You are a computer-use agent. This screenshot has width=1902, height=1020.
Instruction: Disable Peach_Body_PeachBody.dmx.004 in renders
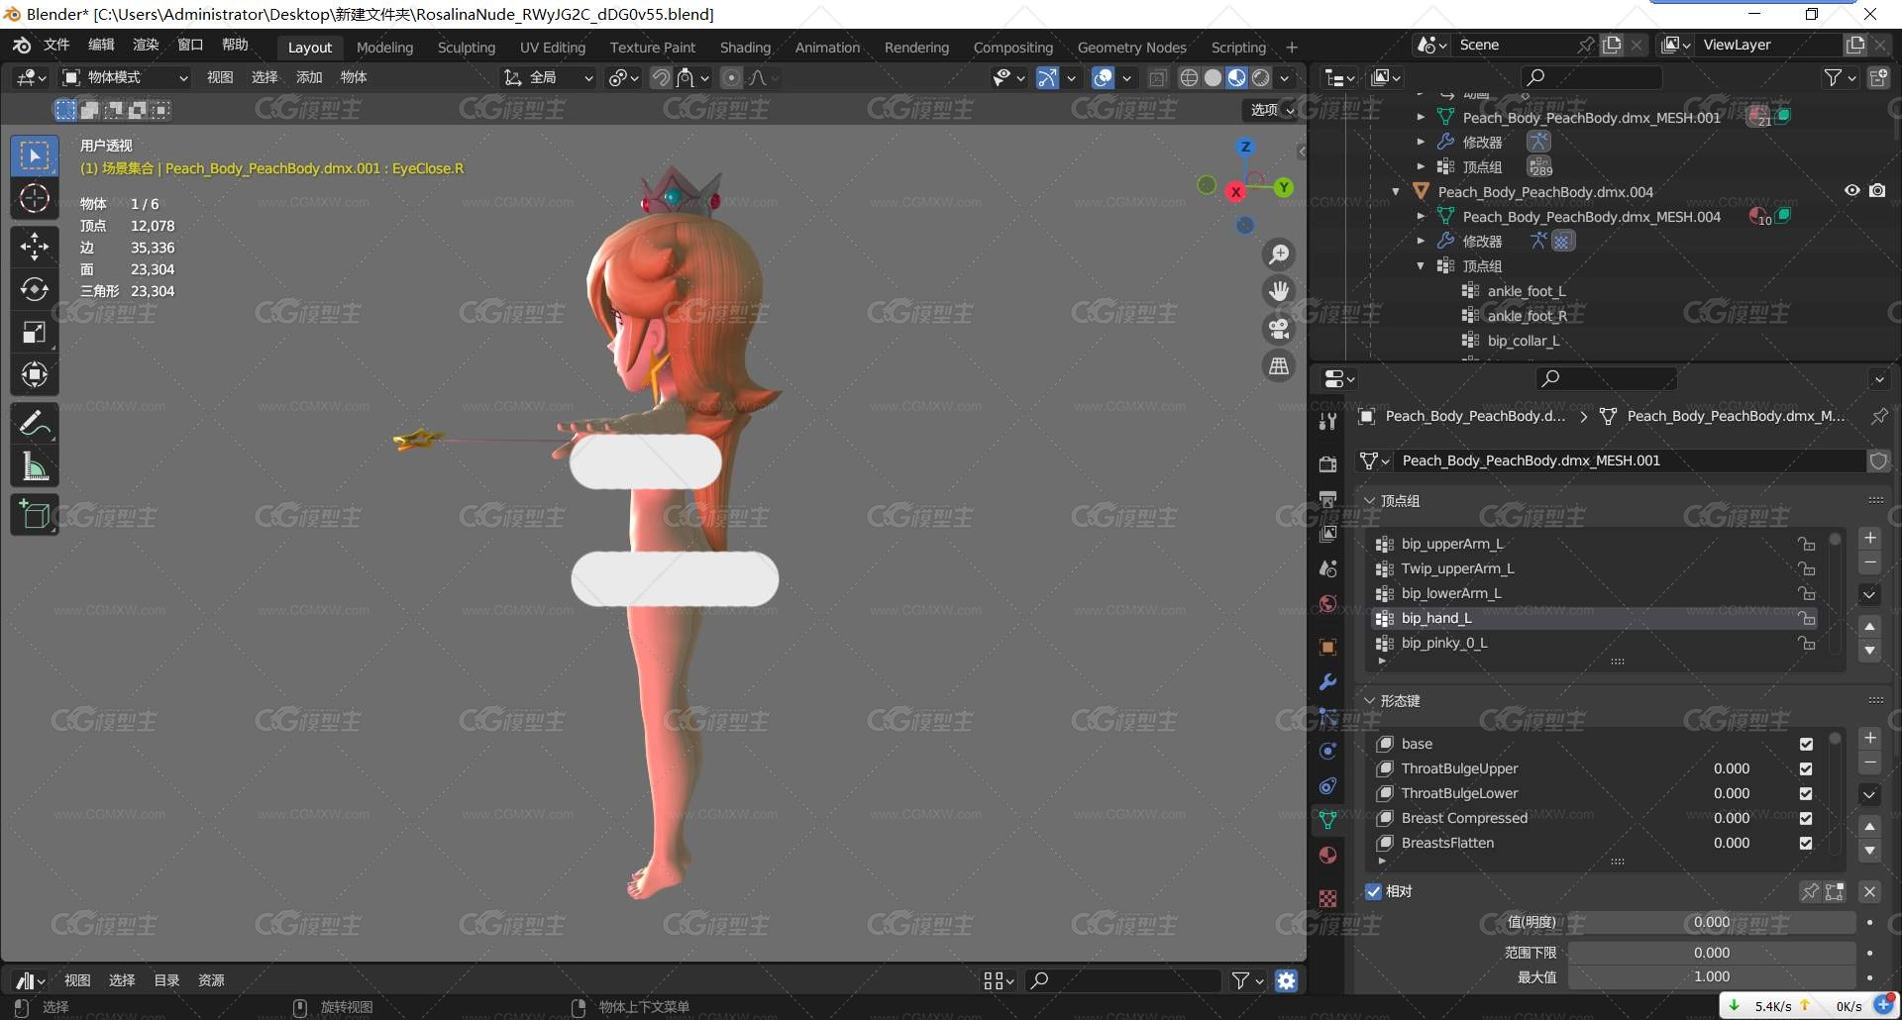pyautogui.click(x=1877, y=191)
